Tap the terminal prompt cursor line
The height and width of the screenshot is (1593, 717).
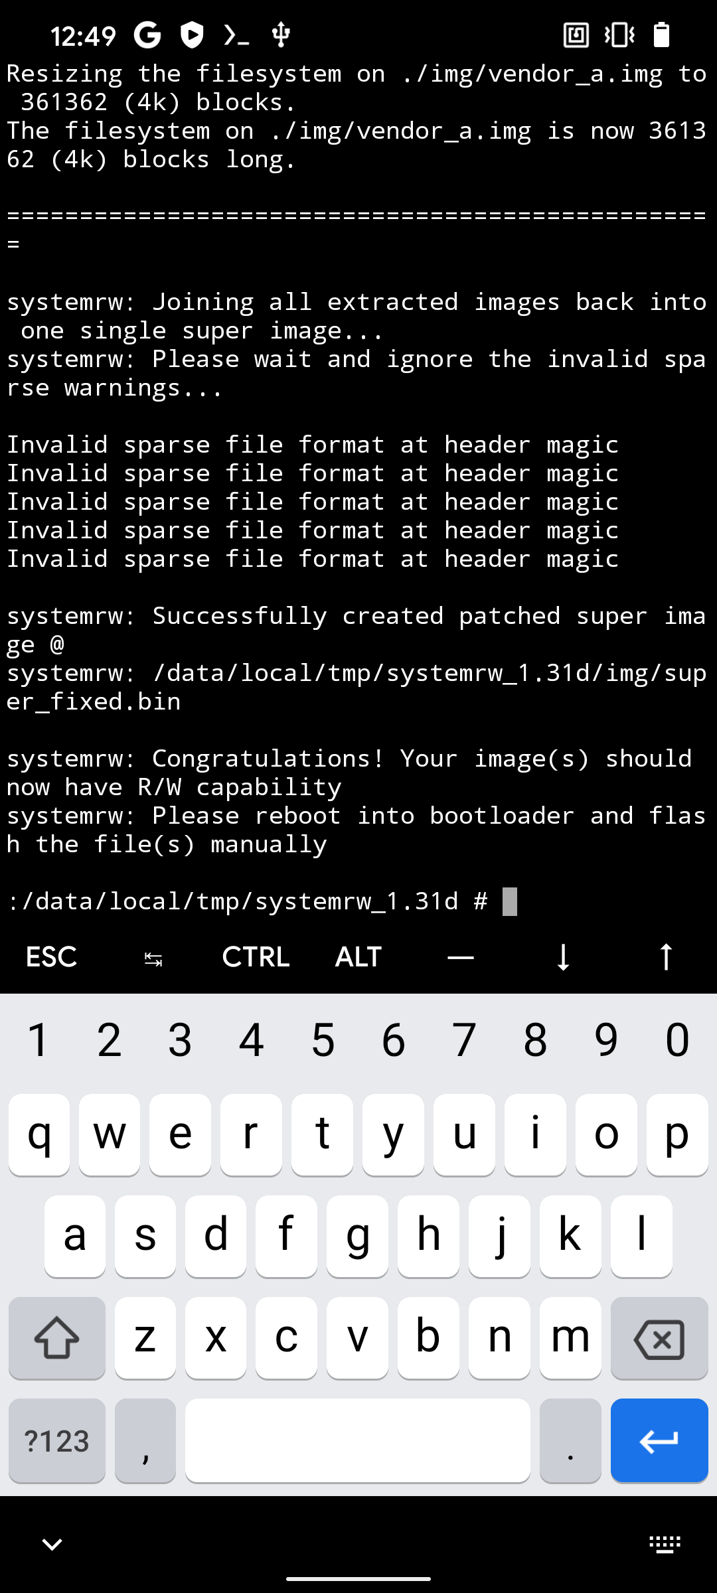tap(262, 901)
